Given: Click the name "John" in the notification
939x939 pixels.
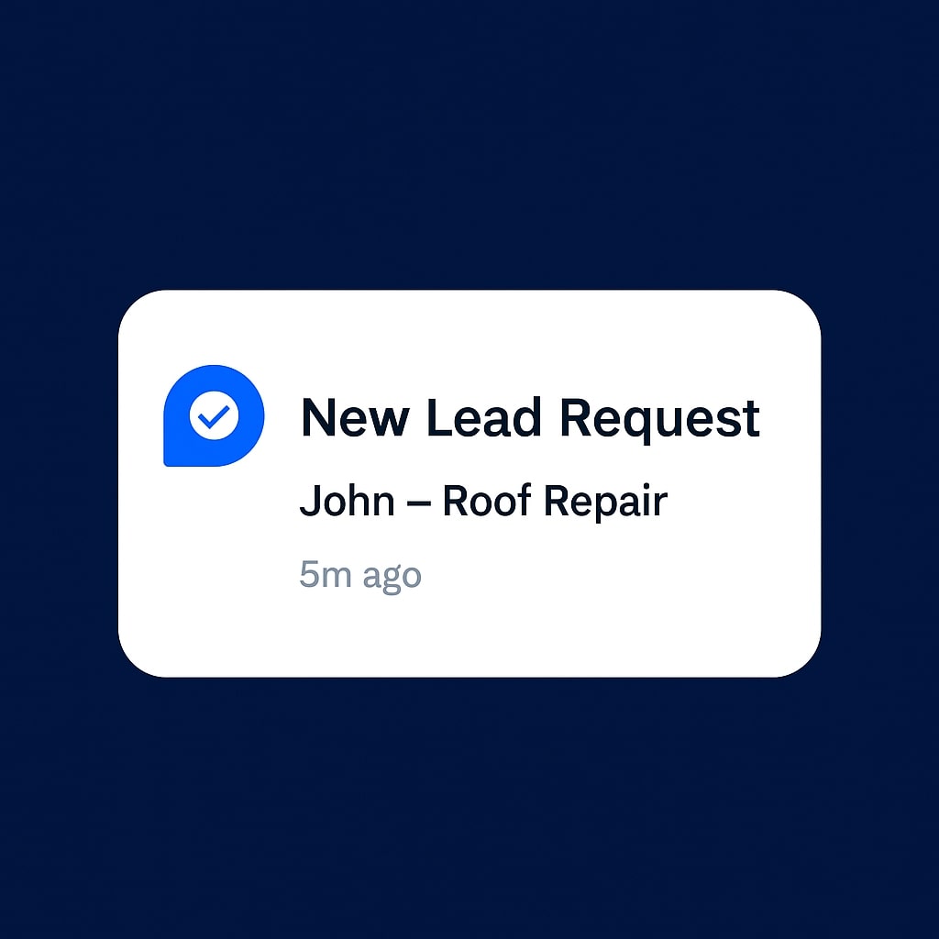Looking at the screenshot, I should point(348,501).
